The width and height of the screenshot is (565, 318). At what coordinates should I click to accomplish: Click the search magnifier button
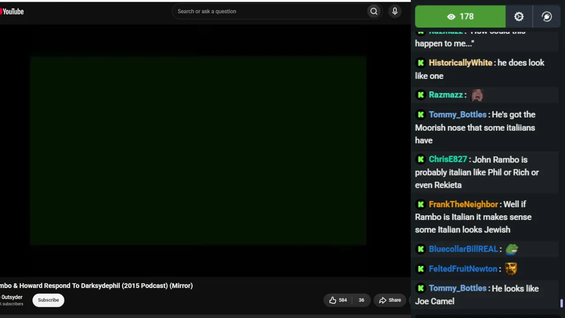coord(374,11)
